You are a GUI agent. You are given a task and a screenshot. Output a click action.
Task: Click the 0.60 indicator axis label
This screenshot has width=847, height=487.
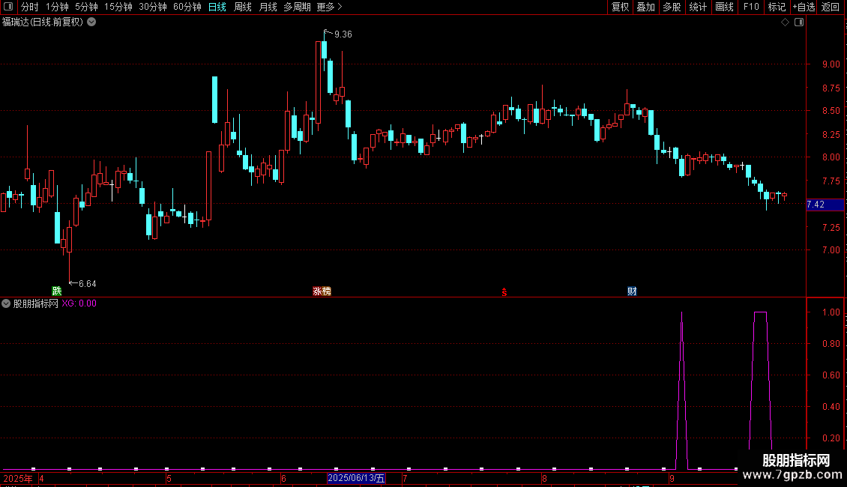pyautogui.click(x=831, y=375)
